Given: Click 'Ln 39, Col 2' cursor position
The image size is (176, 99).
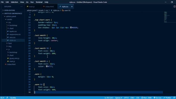Looking at the screenshot, I should click(109, 98).
